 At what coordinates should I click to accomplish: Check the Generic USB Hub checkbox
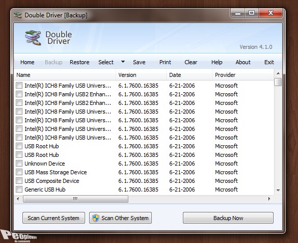[19, 189]
